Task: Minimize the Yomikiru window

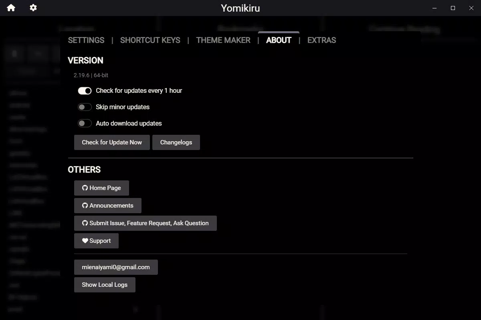Action: pos(435,8)
